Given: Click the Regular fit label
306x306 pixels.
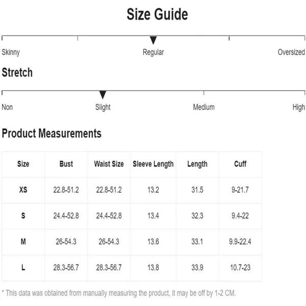Looking at the screenshot, I should (x=153, y=53).
